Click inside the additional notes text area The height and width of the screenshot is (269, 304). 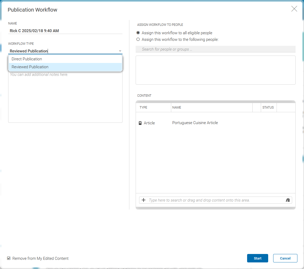tap(65, 97)
